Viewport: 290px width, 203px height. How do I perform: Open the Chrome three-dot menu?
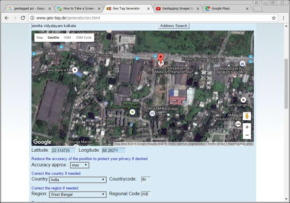283,18
